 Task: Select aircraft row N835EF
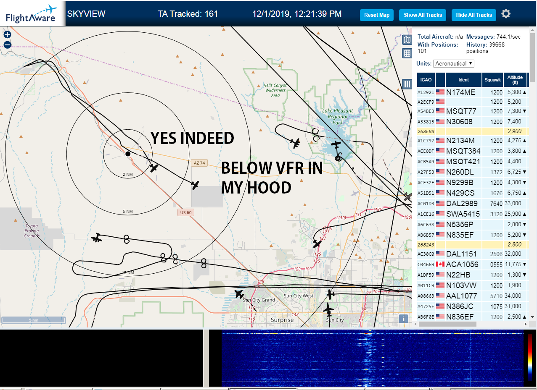[472, 235]
